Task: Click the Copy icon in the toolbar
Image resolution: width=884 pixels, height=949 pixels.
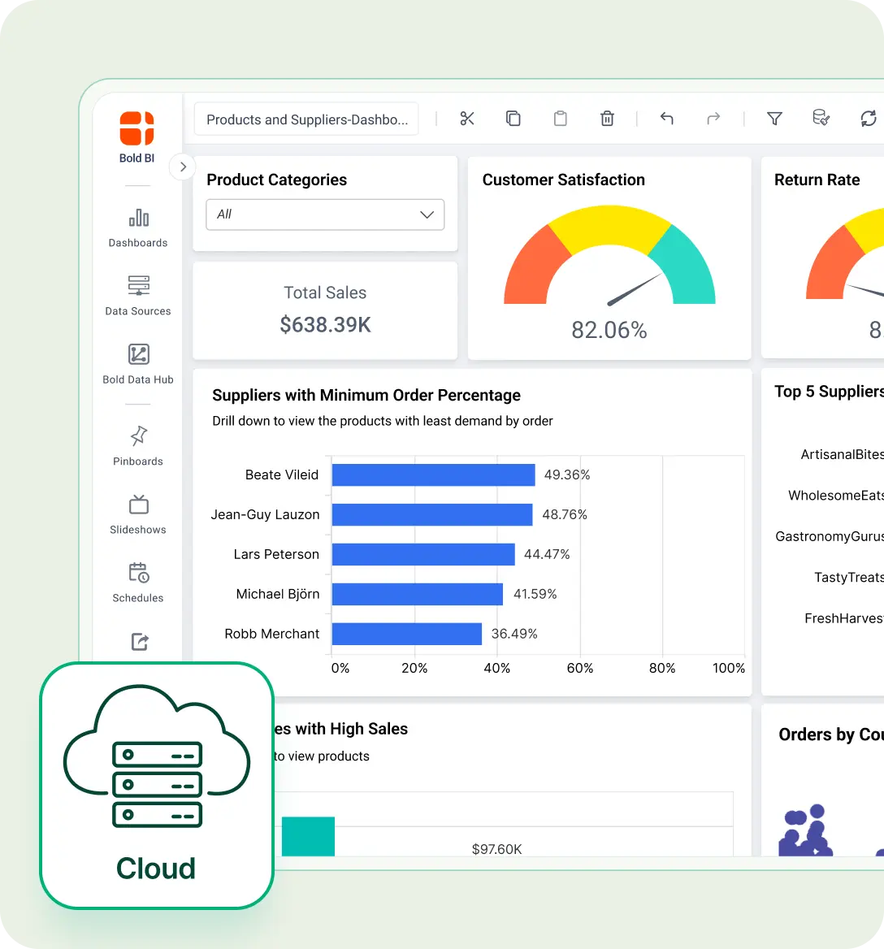Action: click(513, 118)
